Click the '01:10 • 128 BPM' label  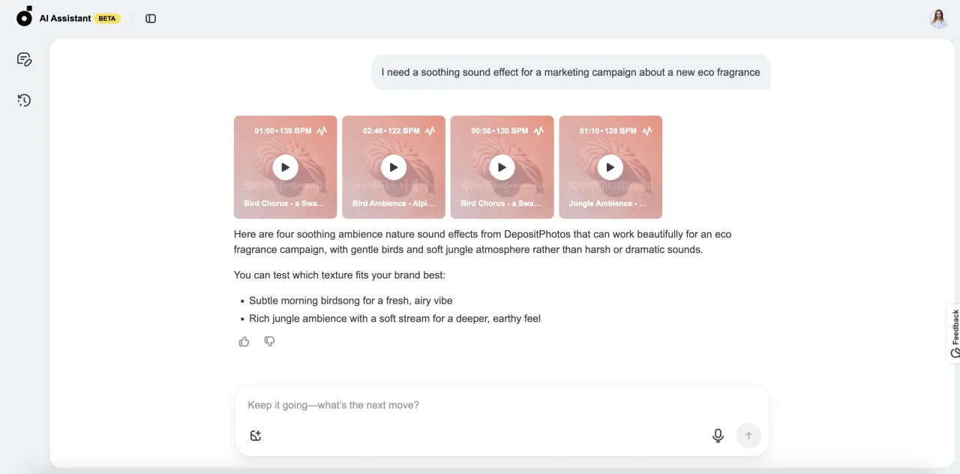tap(608, 130)
